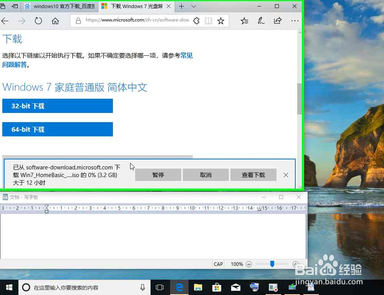This screenshot has width=384, height=295.
Task: Click the left indent marker on WordPad ruler
Action: [46, 209]
